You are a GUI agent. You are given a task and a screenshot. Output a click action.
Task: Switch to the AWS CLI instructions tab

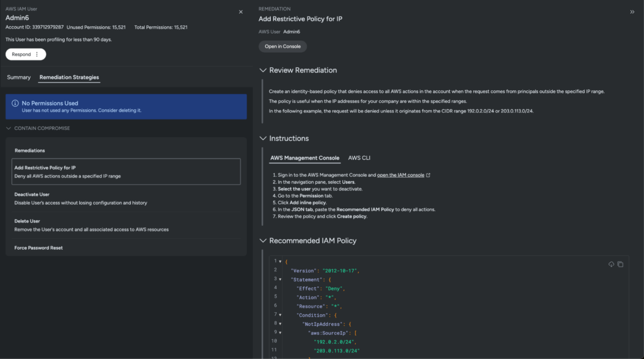pyautogui.click(x=359, y=158)
